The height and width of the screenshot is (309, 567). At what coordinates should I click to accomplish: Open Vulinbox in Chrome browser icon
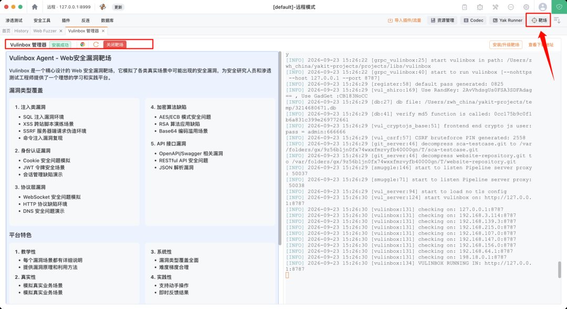pyautogui.click(x=82, y=45)
